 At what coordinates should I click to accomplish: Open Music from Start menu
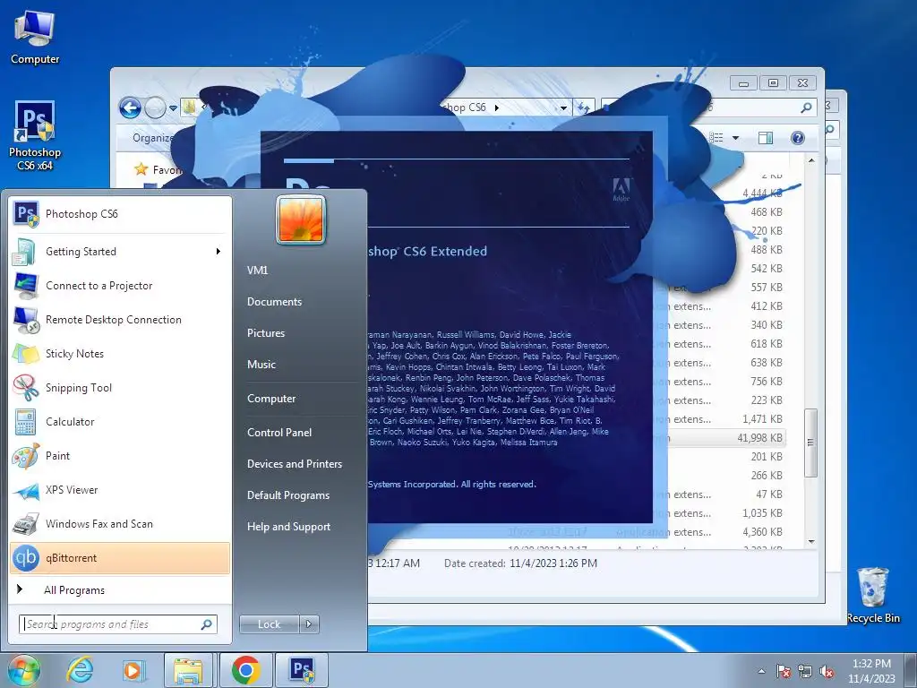[x=261, y=365]
